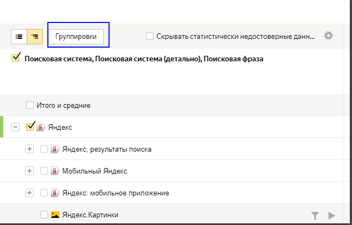352x225 pixels.
Task: Click filter funnel icon in Яндекс.Картинки row
Action: pos(315,215)
